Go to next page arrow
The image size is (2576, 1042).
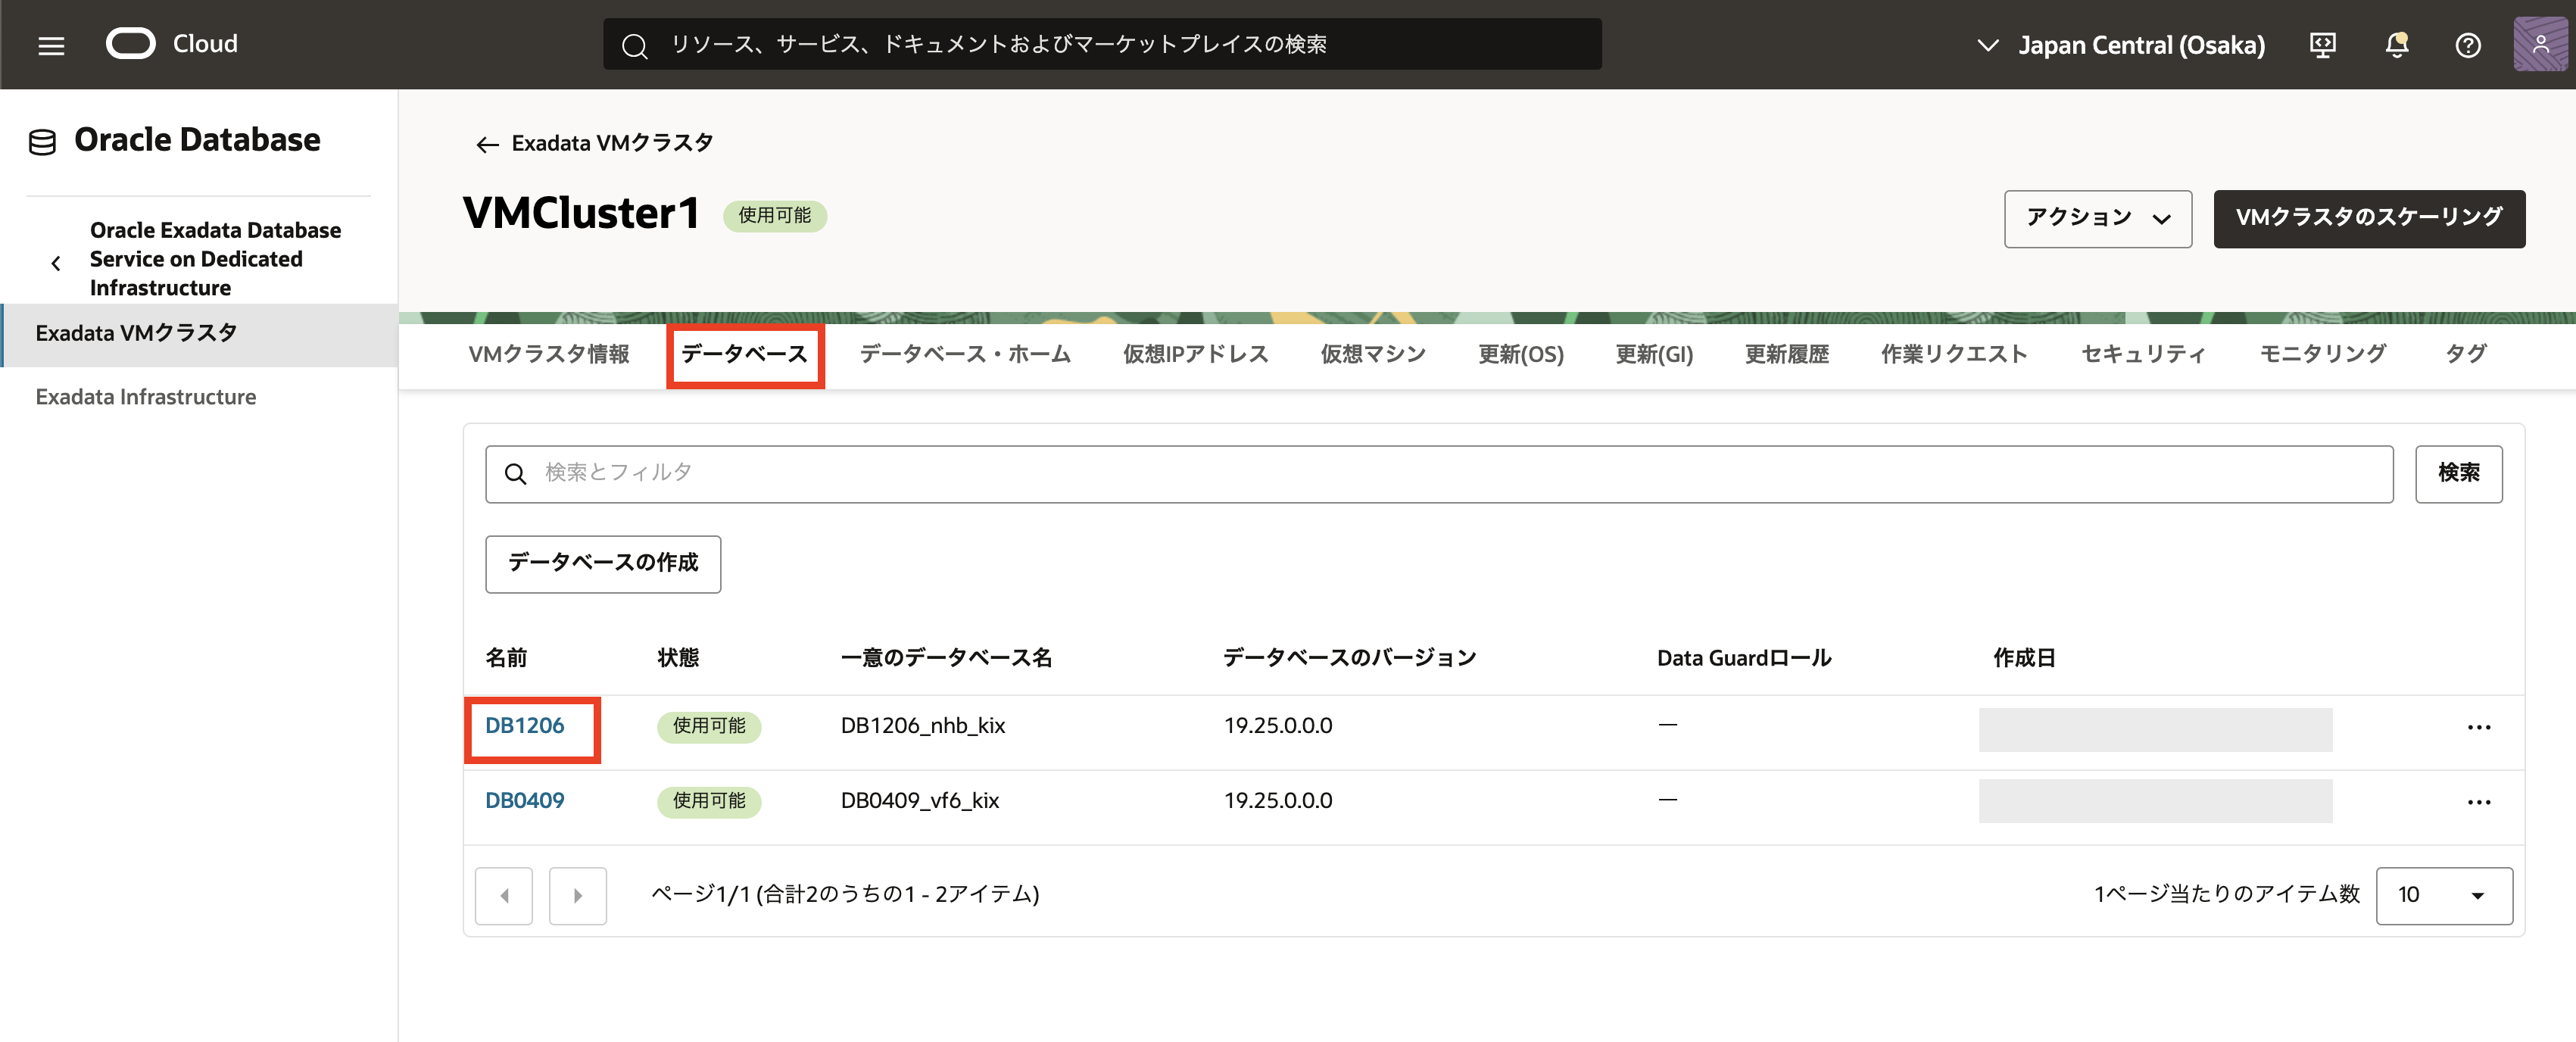coord(577,895)
